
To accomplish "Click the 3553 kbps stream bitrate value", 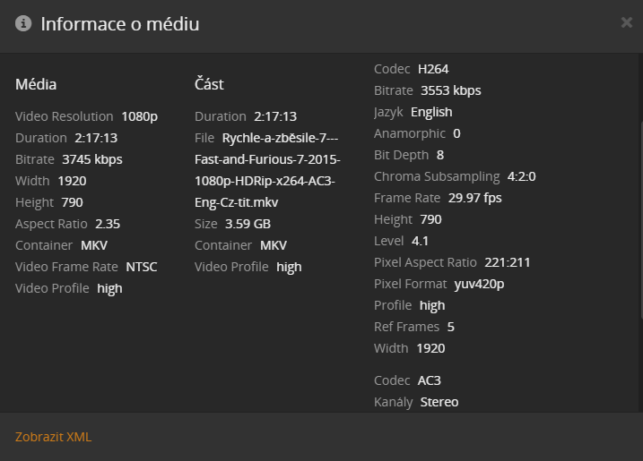I will (x=451, y=90).
